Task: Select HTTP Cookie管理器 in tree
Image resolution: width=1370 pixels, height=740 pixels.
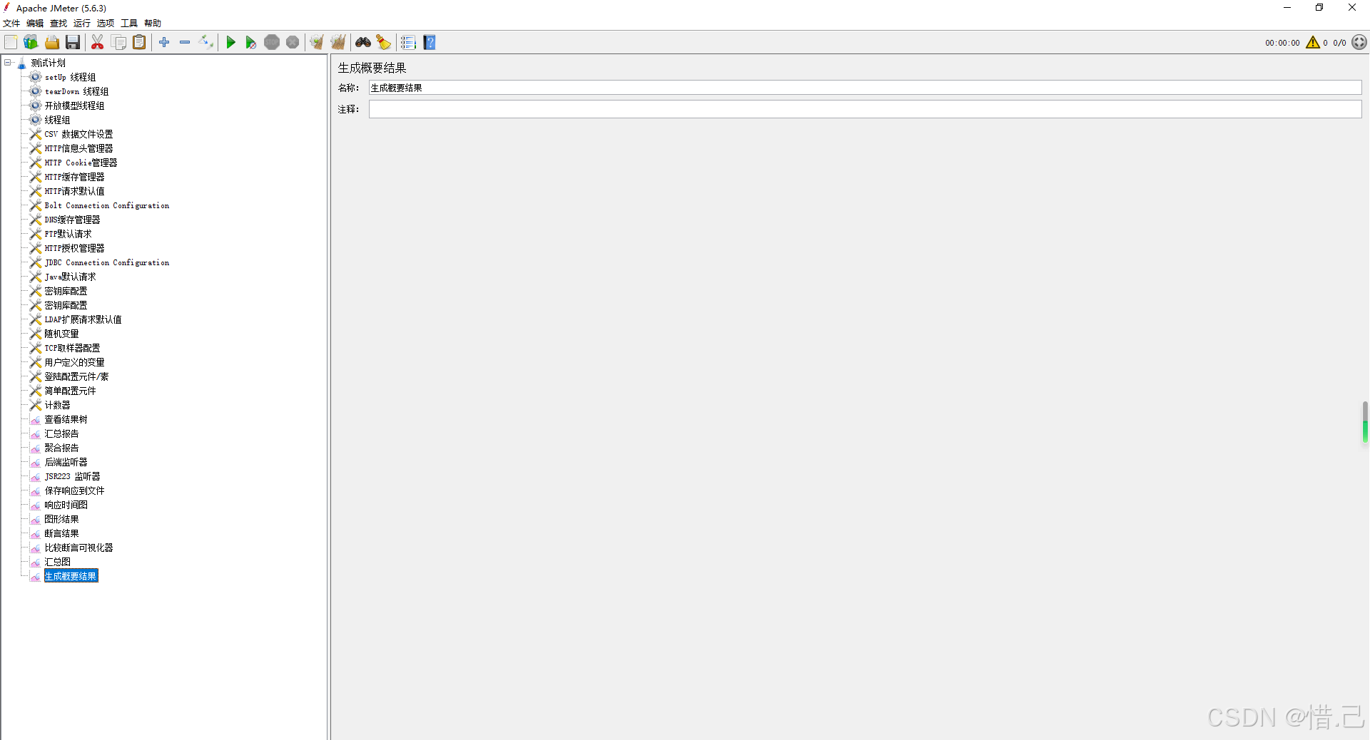Action: tap(81, 163)
